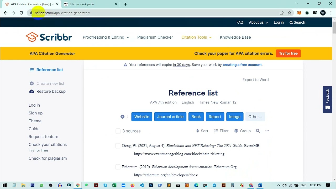Open the Feedback side tab
The image size is (336, 189).
[327, 99]
